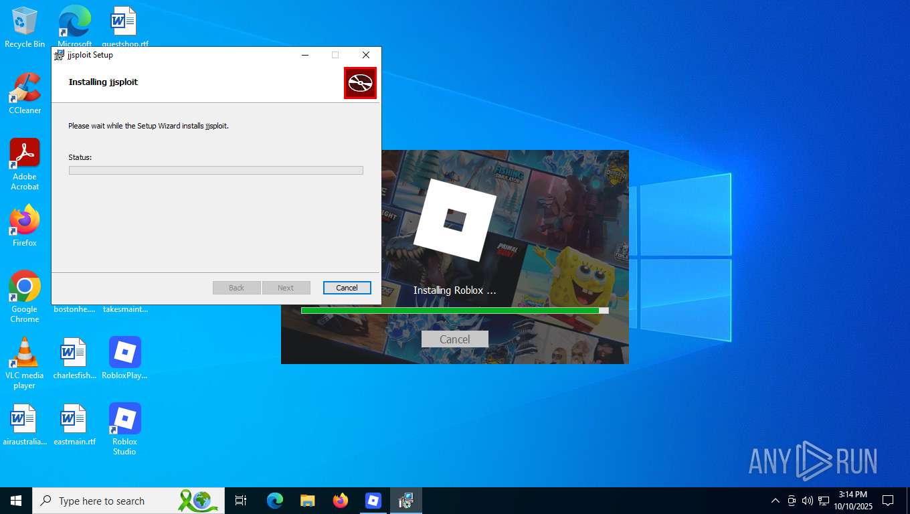Click the search highlights ribbon icon in taskbar
This screenshot has height=514, width=910.
coord(197,501)
